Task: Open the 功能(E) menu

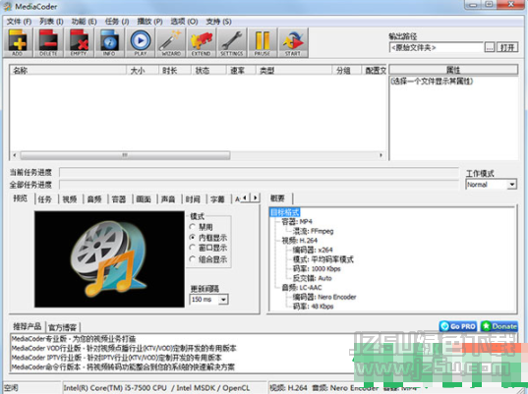Action: pyautogui.click(x=84, y=22)
